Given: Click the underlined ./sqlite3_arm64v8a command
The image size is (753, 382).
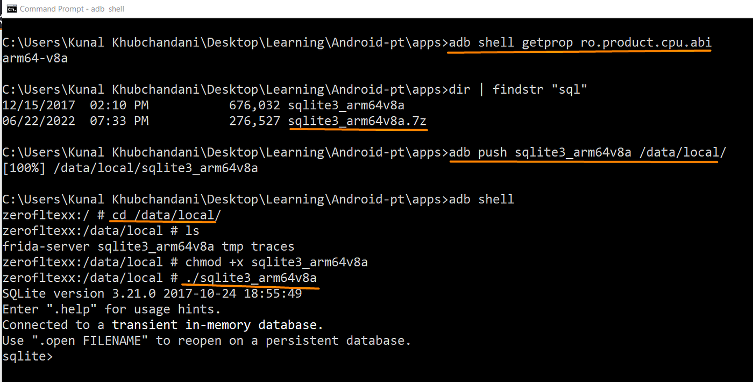Looking at the screenshot, I should click(x=251, y=278).
